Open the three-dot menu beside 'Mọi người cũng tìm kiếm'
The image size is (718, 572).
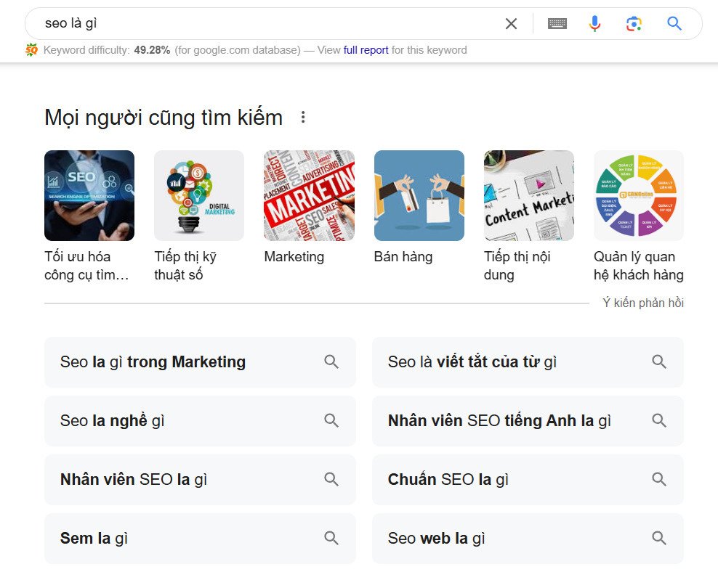coord(303,117)
